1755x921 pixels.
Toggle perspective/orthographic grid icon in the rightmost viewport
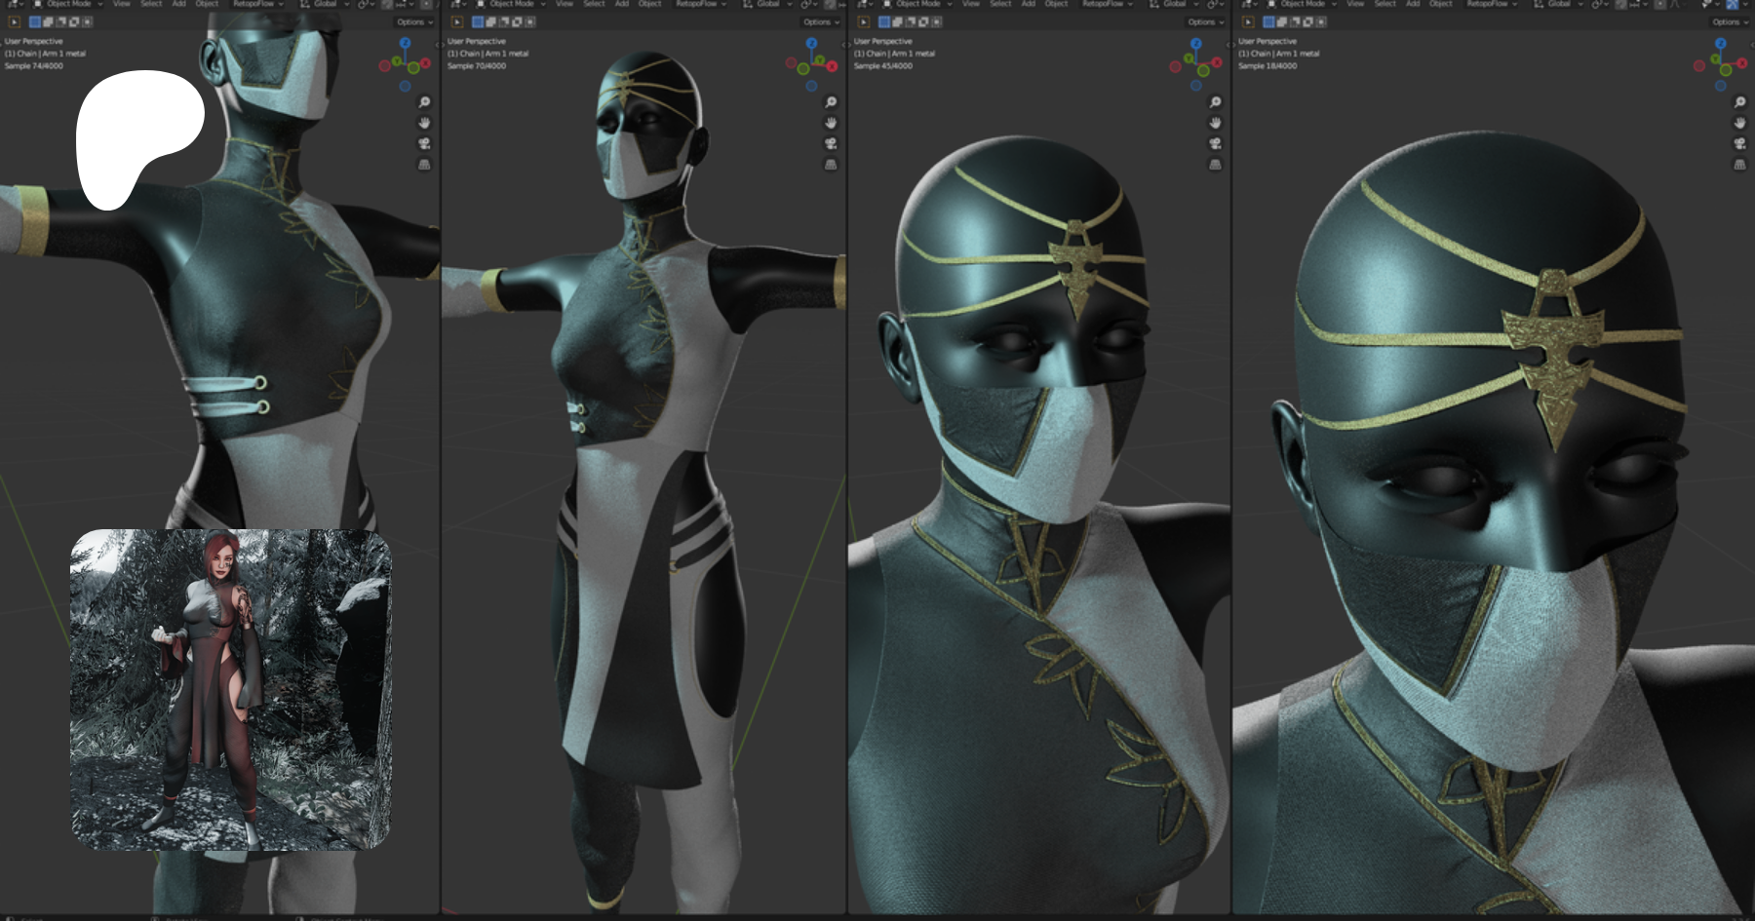tap(1739, 165)
